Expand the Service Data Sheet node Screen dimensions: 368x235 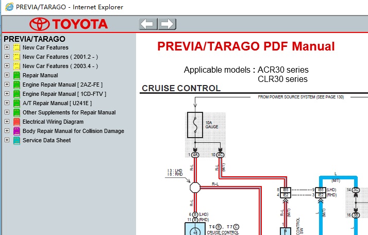tap(7, 140)
